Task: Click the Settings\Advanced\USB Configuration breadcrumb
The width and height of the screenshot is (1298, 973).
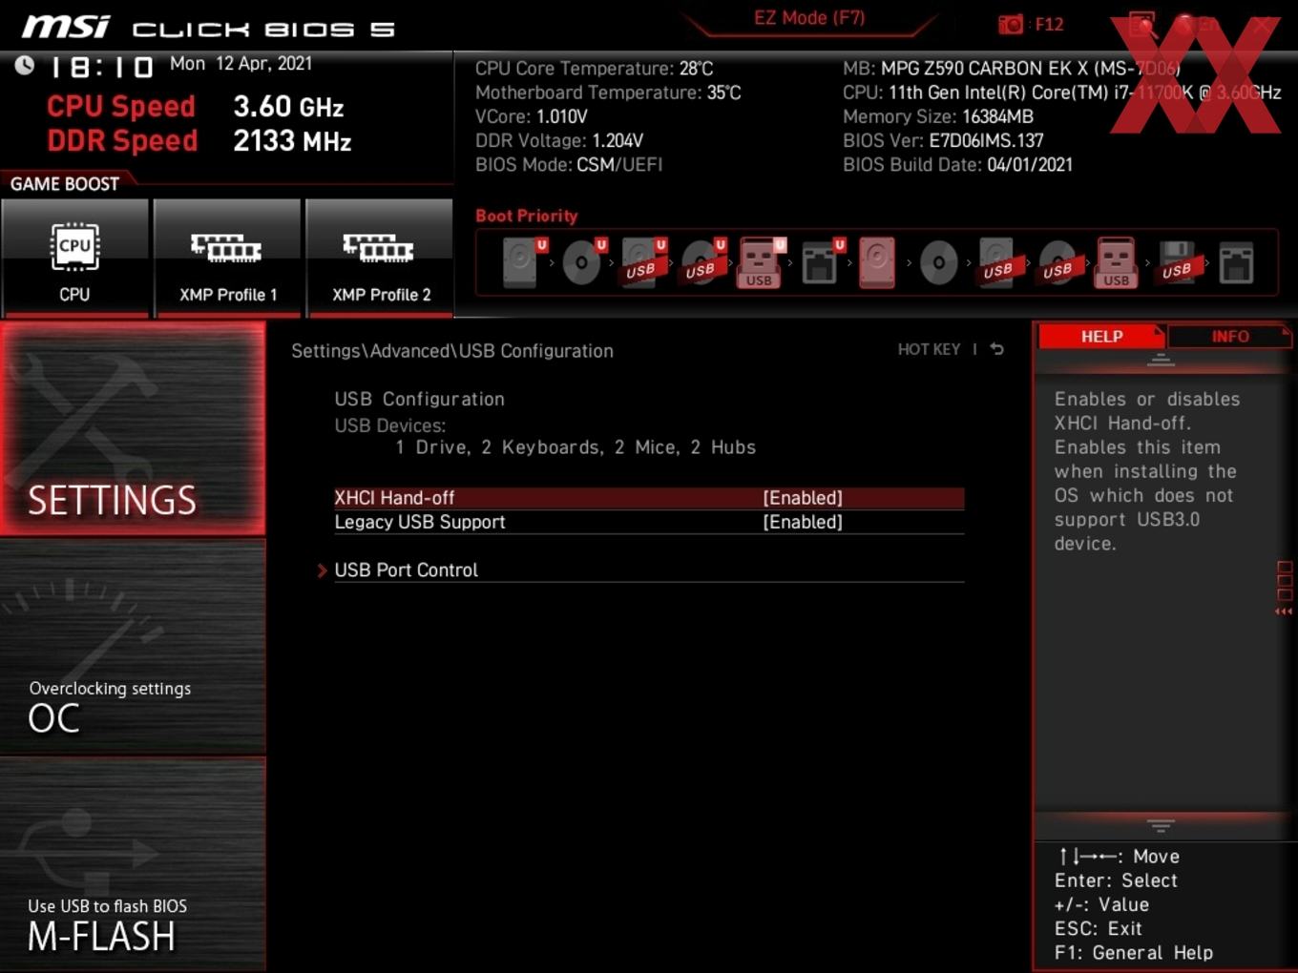Action: 452,351
